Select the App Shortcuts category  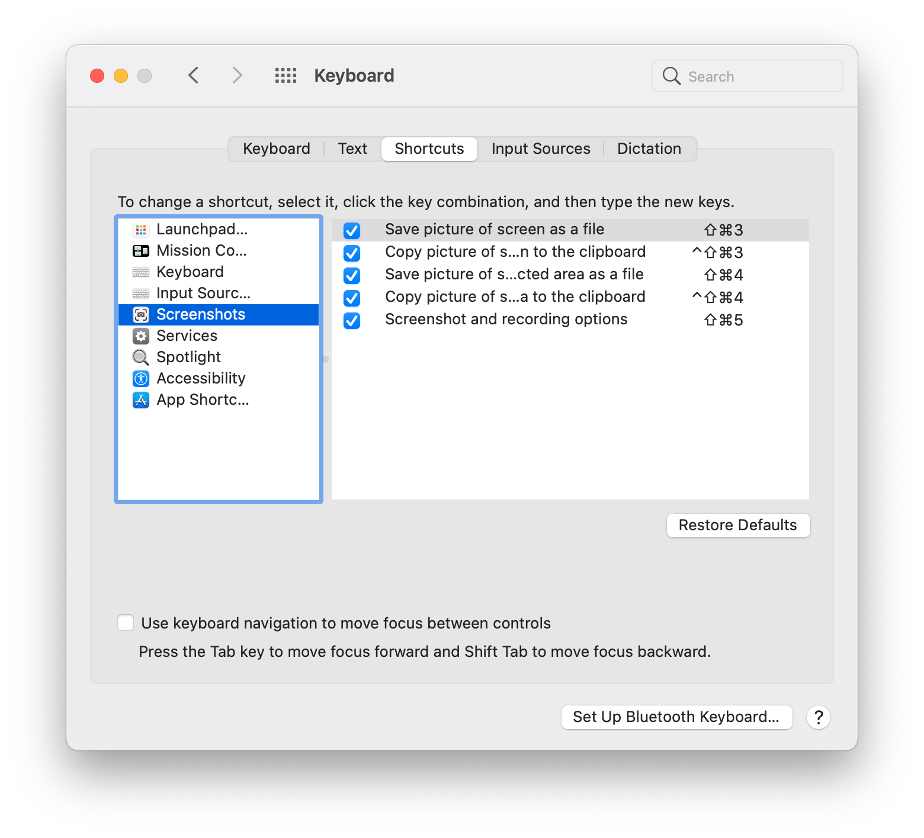[x=203, y=399]
